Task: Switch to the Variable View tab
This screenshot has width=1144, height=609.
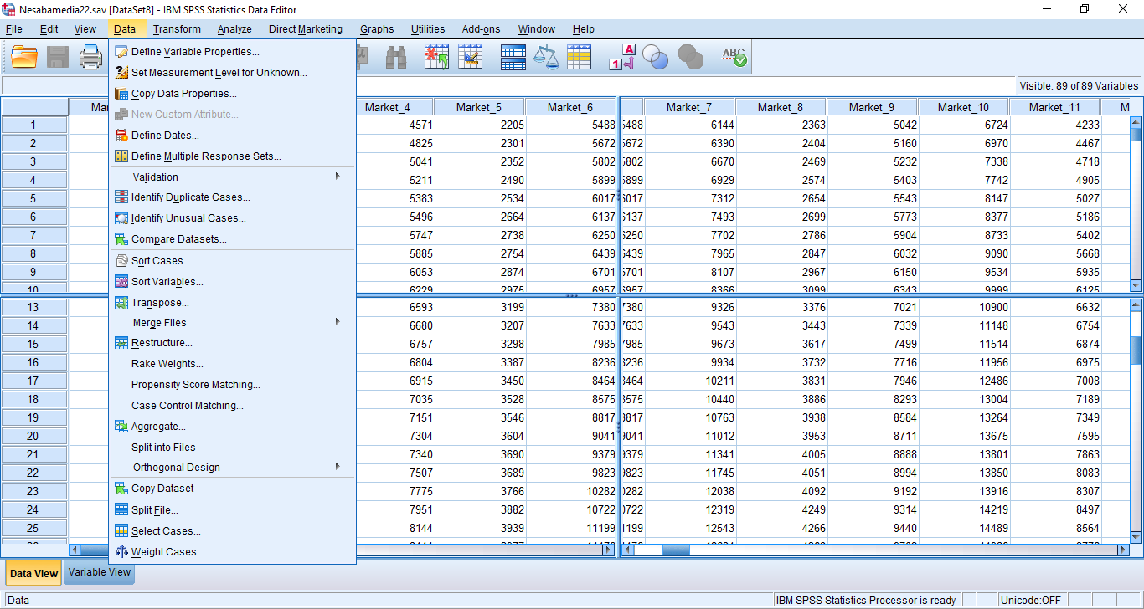Action: (x=100, y=572)
